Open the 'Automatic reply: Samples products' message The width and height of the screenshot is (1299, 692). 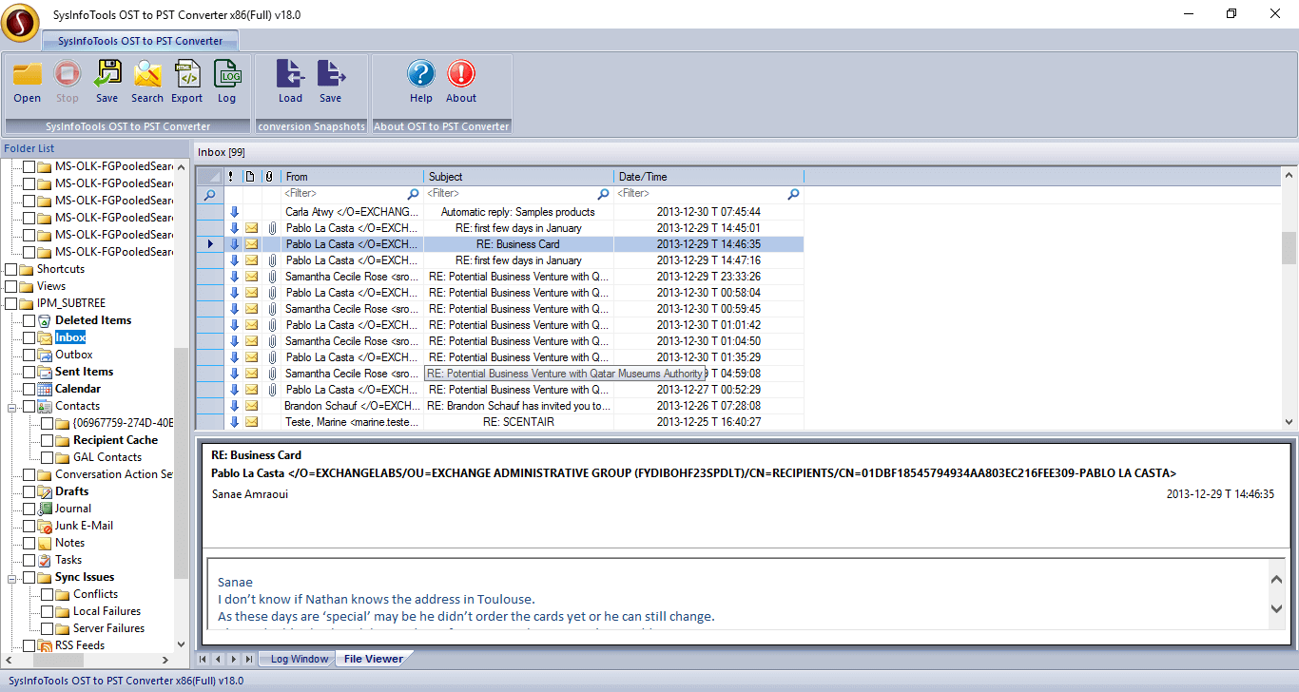click(500, 212)
